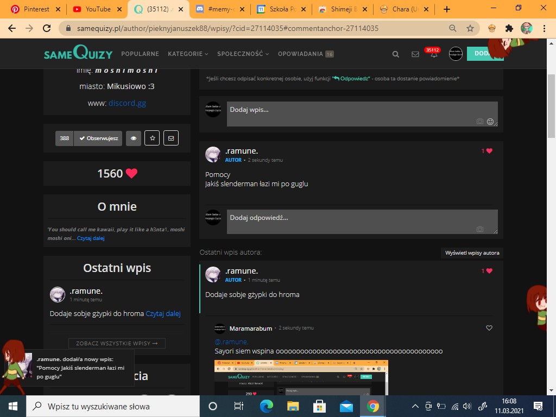Screen dimensions: 556x417
Task: Open notifications bell showing 35112
Action: click(x=434, y=54)
